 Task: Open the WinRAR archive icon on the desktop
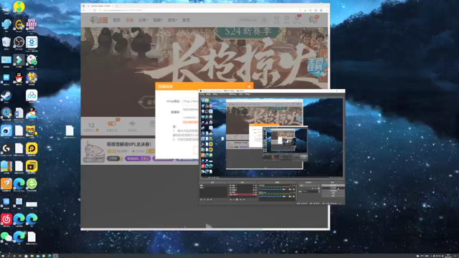(x=6, y=166)
